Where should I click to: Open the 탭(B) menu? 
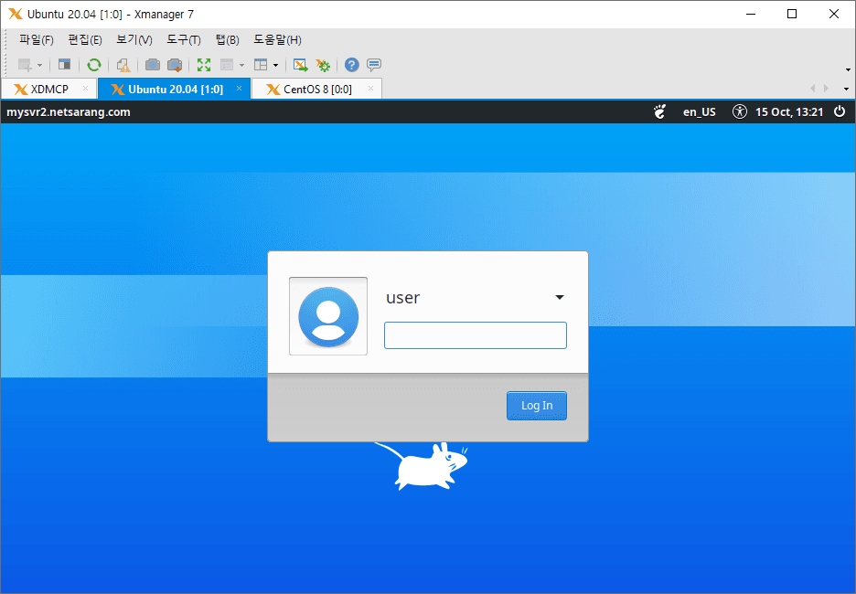point(227,40)
